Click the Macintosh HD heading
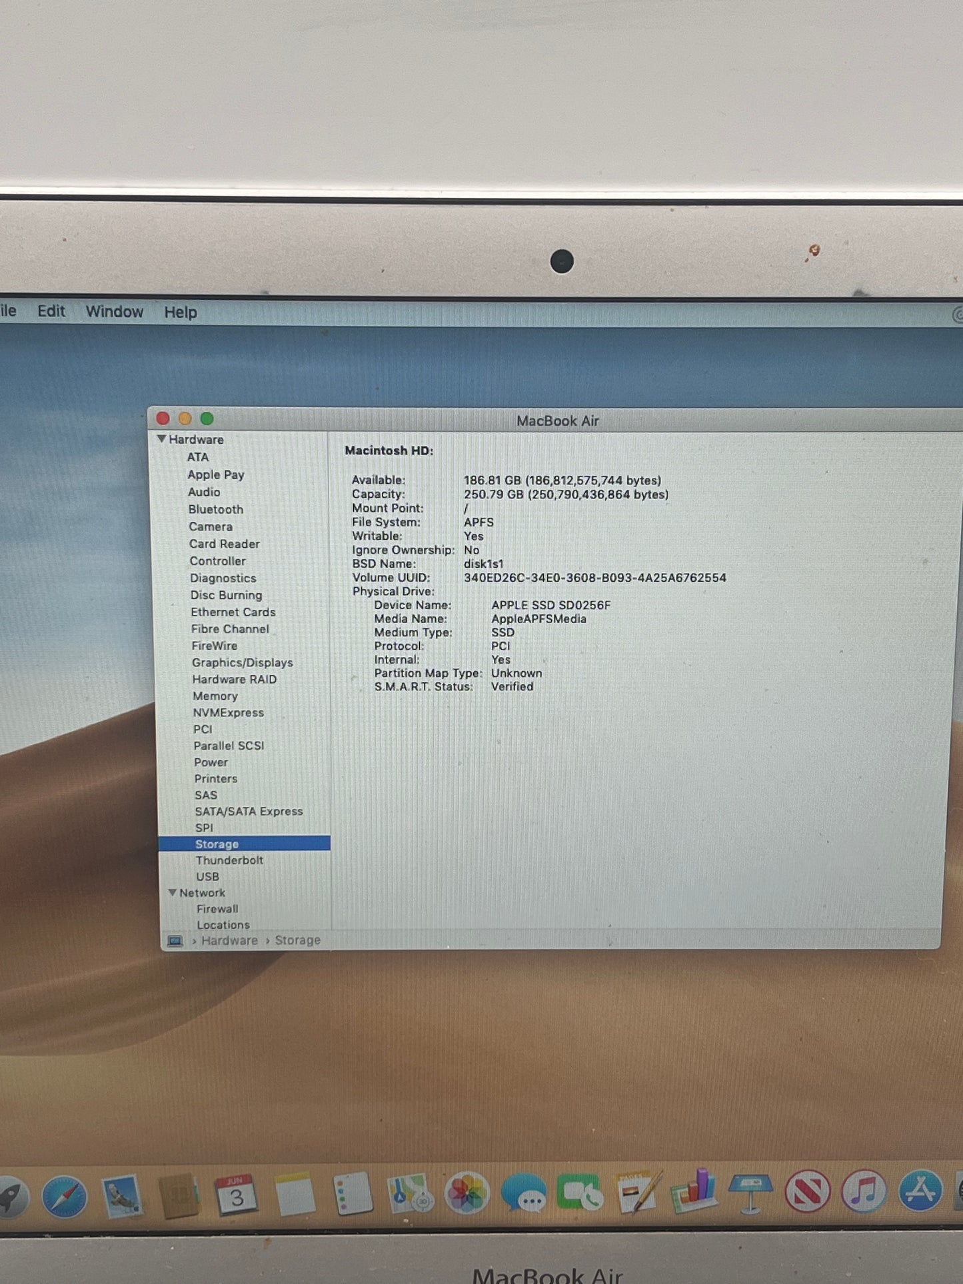Image resolution: width=963 pixels, height=1284 pixels. [389, 450]
